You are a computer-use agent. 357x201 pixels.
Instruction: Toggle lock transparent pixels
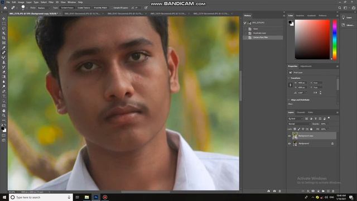tap(295, 129)
